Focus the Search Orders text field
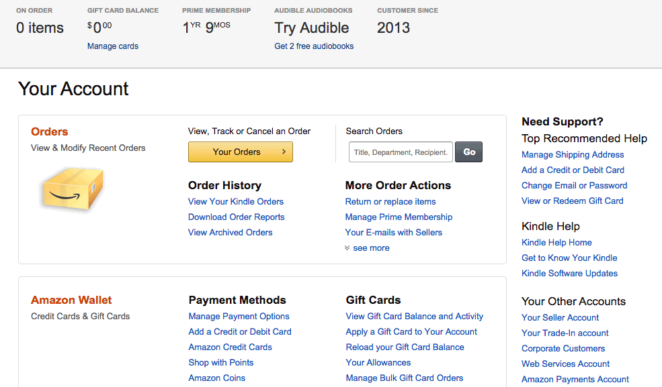The height and width of the screenshot is (387, 662). point(401,152)
